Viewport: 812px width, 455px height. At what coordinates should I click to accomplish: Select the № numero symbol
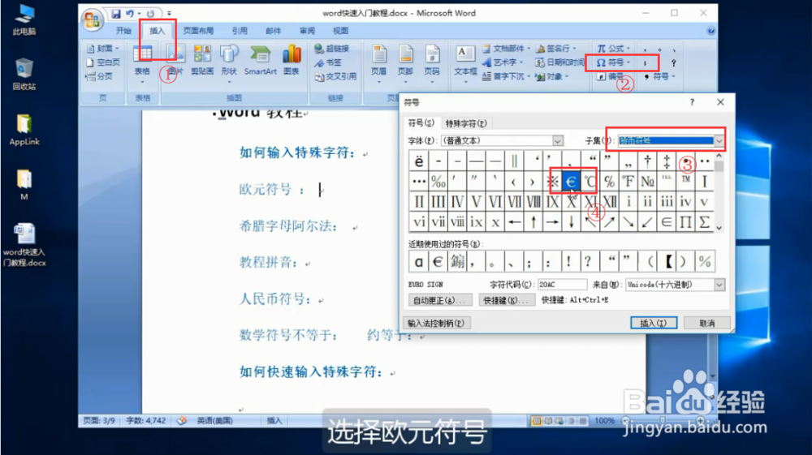point(647,182)
